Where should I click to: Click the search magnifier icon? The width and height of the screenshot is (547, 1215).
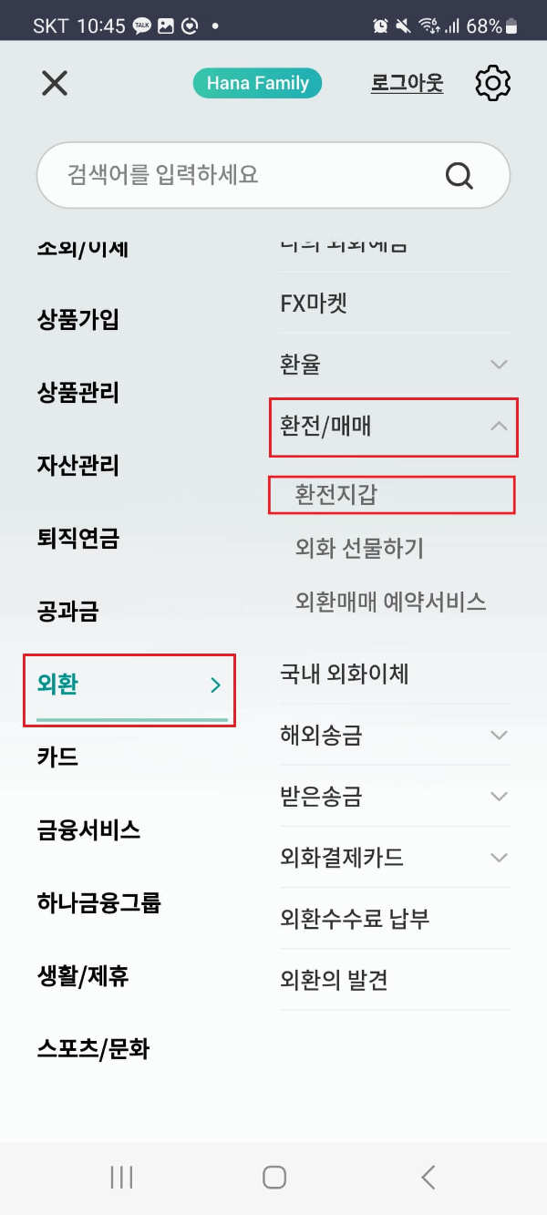point(459,175)
